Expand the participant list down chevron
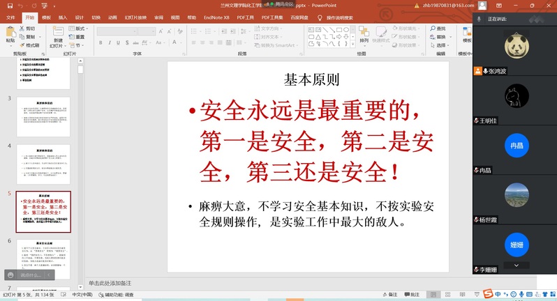 (516, 265)
